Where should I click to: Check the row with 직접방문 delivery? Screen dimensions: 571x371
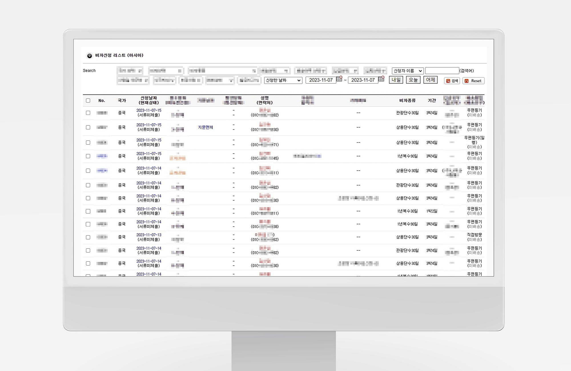click(88, 237)
